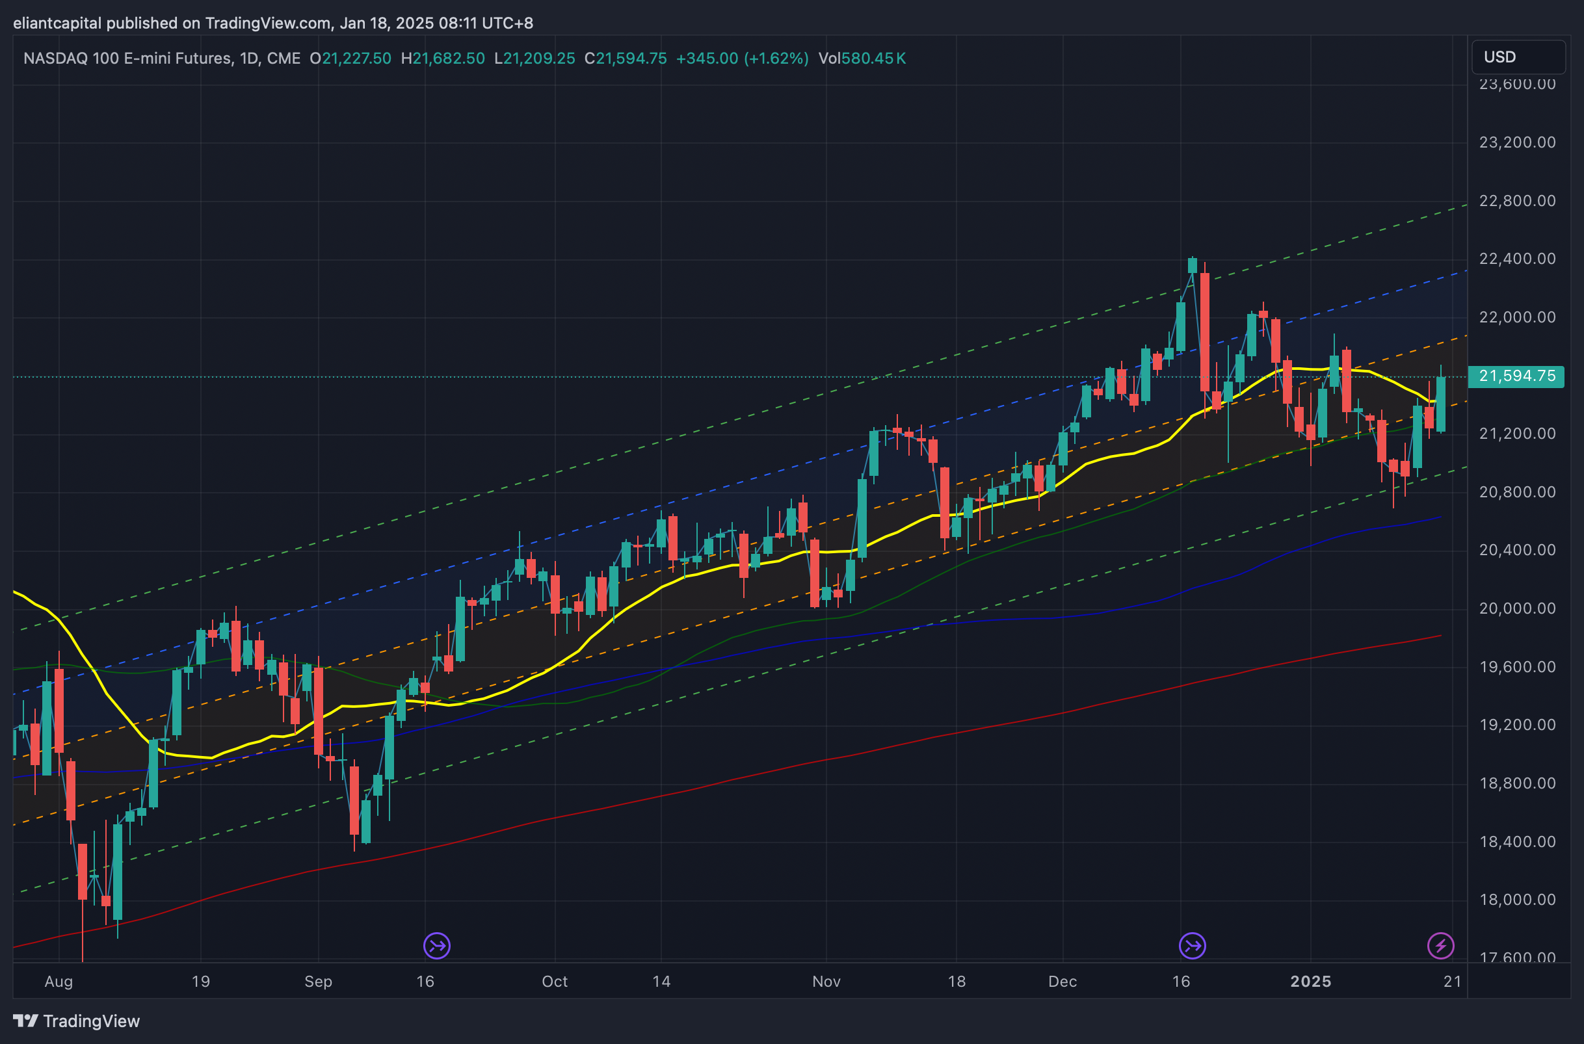Click contract rollover icon near Dec 16
1584x1044 pixels.
pyautogui.click(x=1192, y=945)
